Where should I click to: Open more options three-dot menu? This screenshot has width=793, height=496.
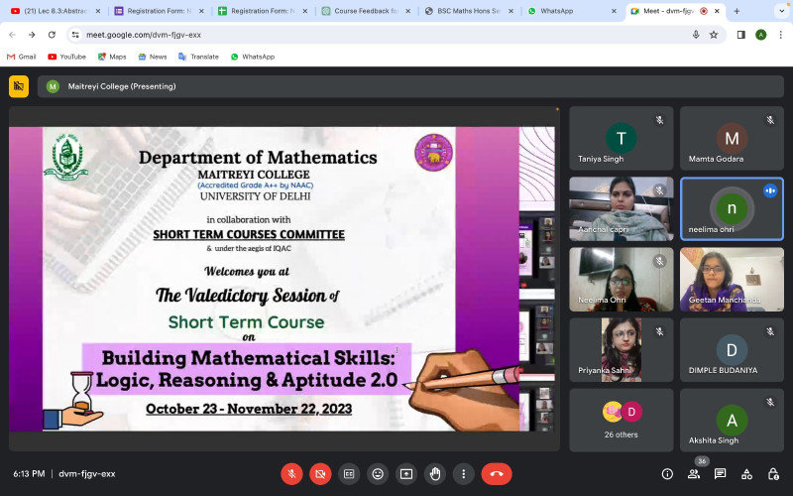(x=463, y=474)
